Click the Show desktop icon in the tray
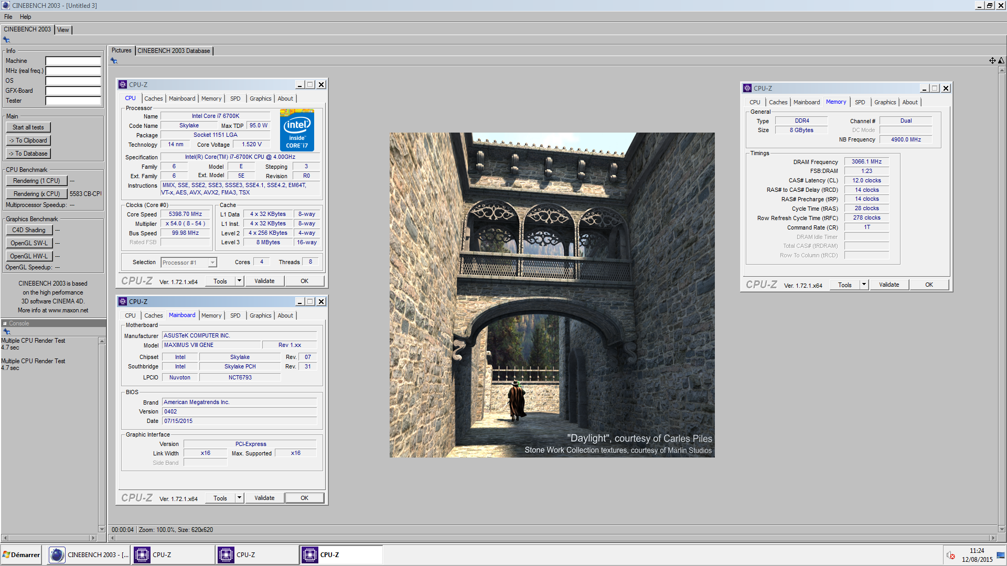1007x566 pixels. 1001,555
